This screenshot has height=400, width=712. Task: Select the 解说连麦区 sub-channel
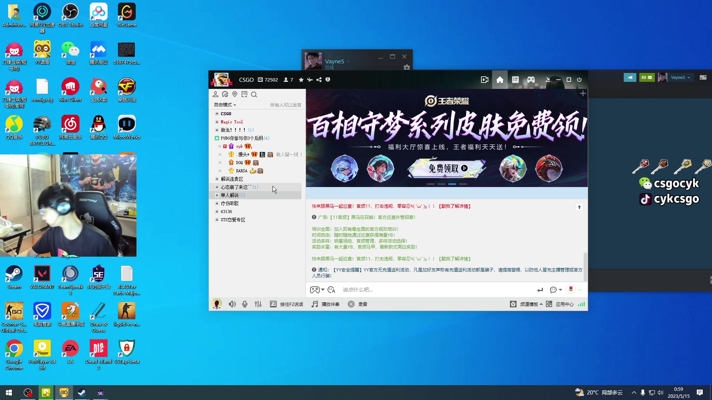point(232,179)
